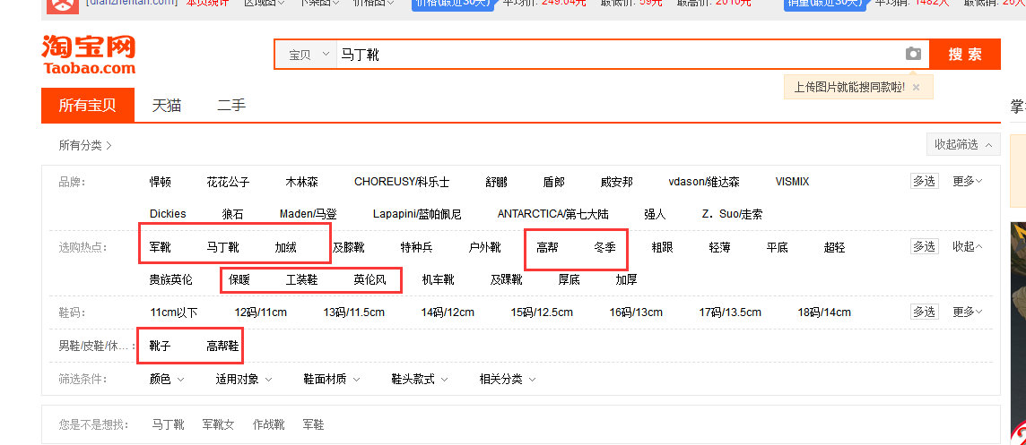Click the camera image search icon
The image size is (1026, 445).
tap(913, 55)
